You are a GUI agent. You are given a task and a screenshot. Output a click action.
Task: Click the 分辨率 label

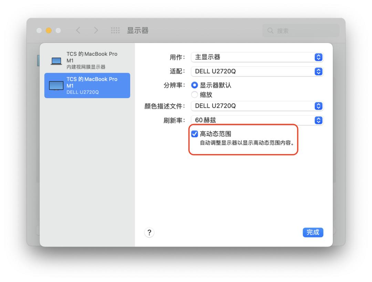click(x=174, y=85)
